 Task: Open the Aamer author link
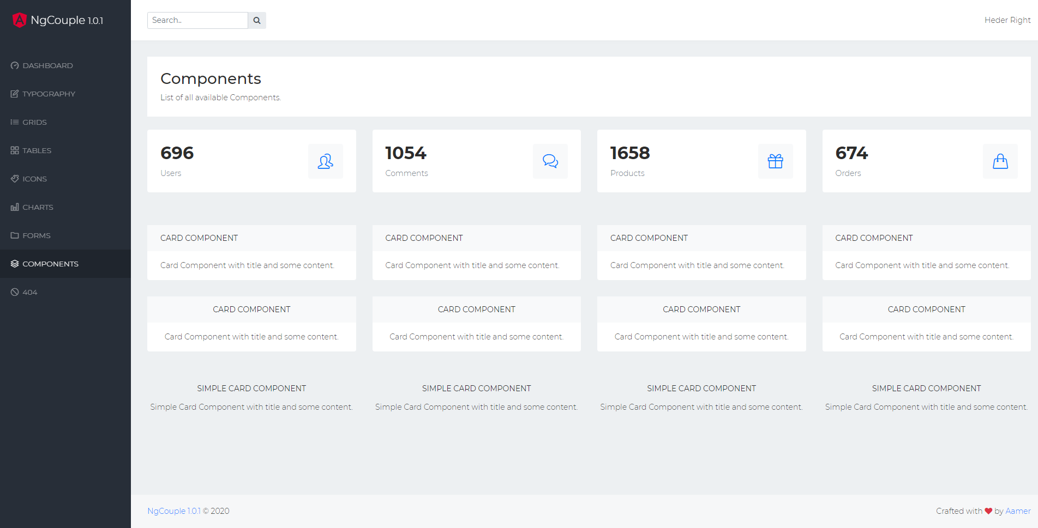pyautogui.click(x=1018, y=511)
